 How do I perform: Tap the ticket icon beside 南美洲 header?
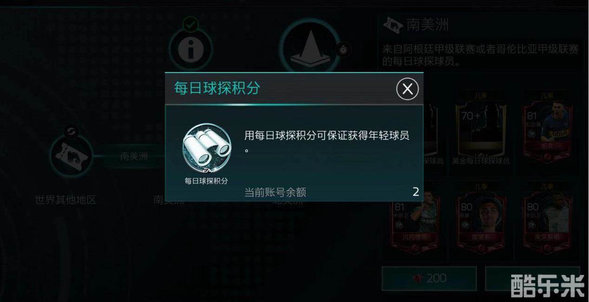click(393, 23)
